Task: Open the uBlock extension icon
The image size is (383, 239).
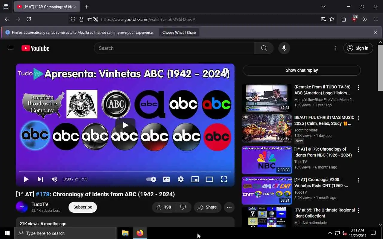Action: [x=354, y=19]
